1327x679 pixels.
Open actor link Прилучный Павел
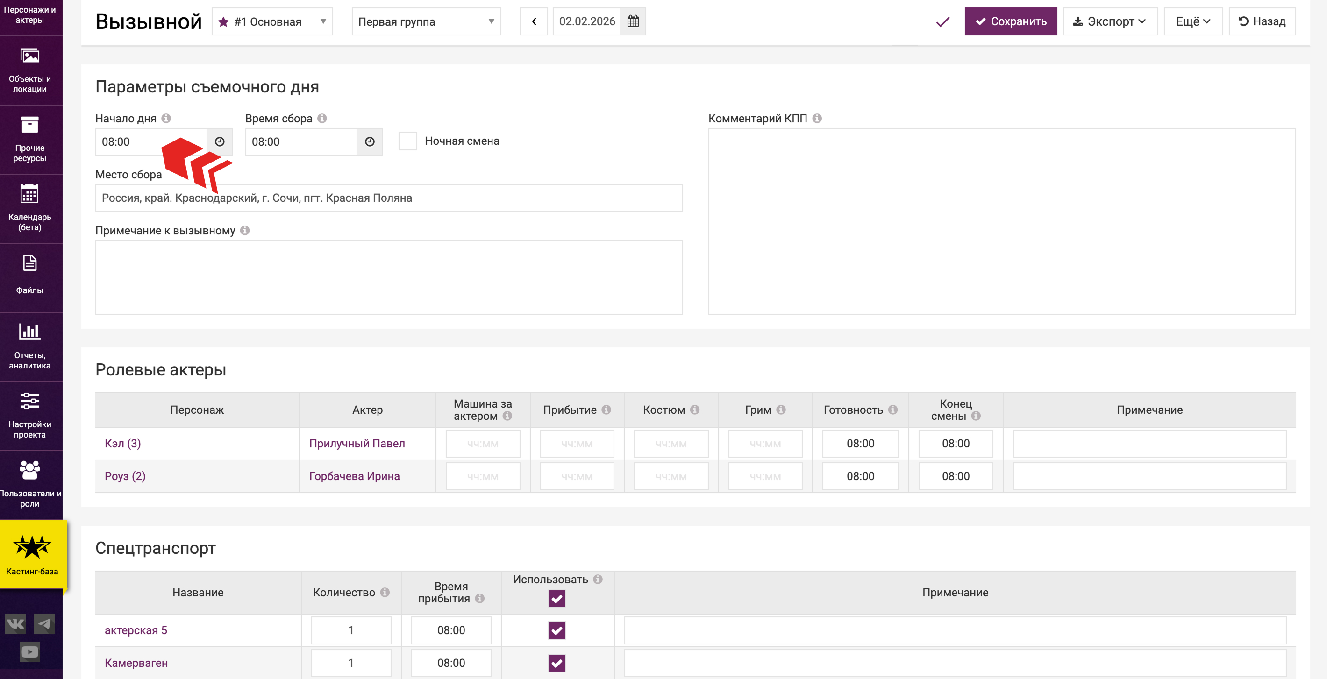click(357, 443)
